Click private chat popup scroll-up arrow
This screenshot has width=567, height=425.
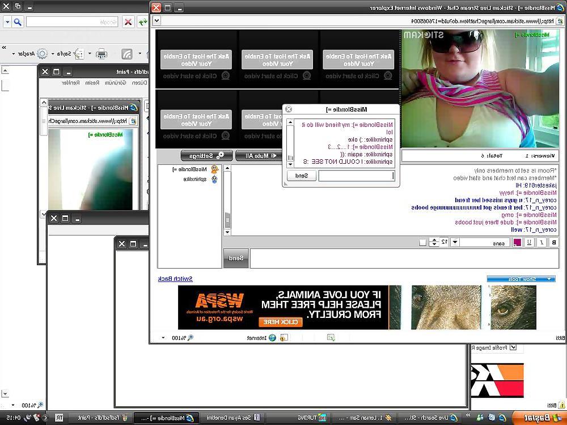290,122
